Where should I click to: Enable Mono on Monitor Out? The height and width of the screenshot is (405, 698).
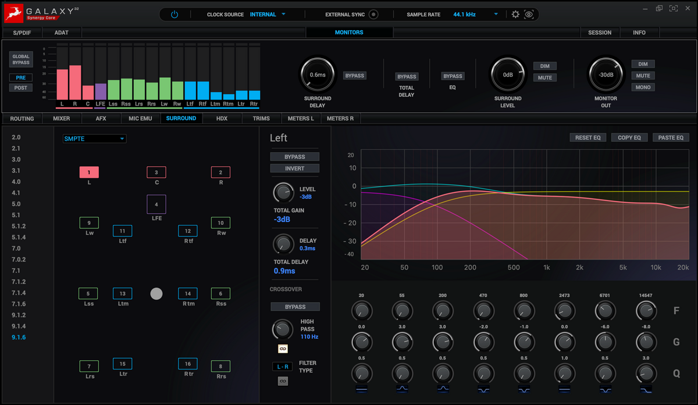pyautogui.click(x=643, y=87)
